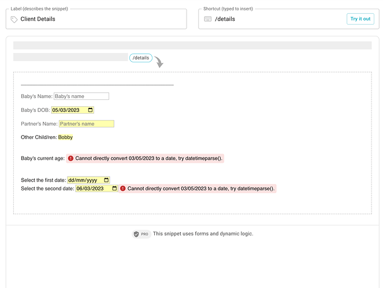Click the Try it out button

[360, 19]
